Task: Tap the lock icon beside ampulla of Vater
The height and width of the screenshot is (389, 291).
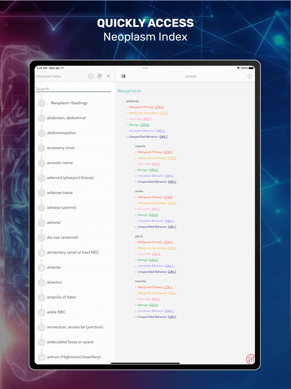Action: point(41,297)
